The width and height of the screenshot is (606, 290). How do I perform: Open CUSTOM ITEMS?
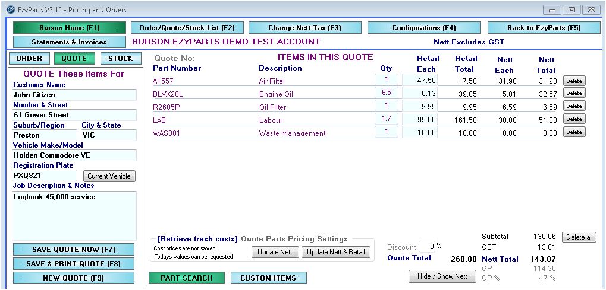coord(269,278)
